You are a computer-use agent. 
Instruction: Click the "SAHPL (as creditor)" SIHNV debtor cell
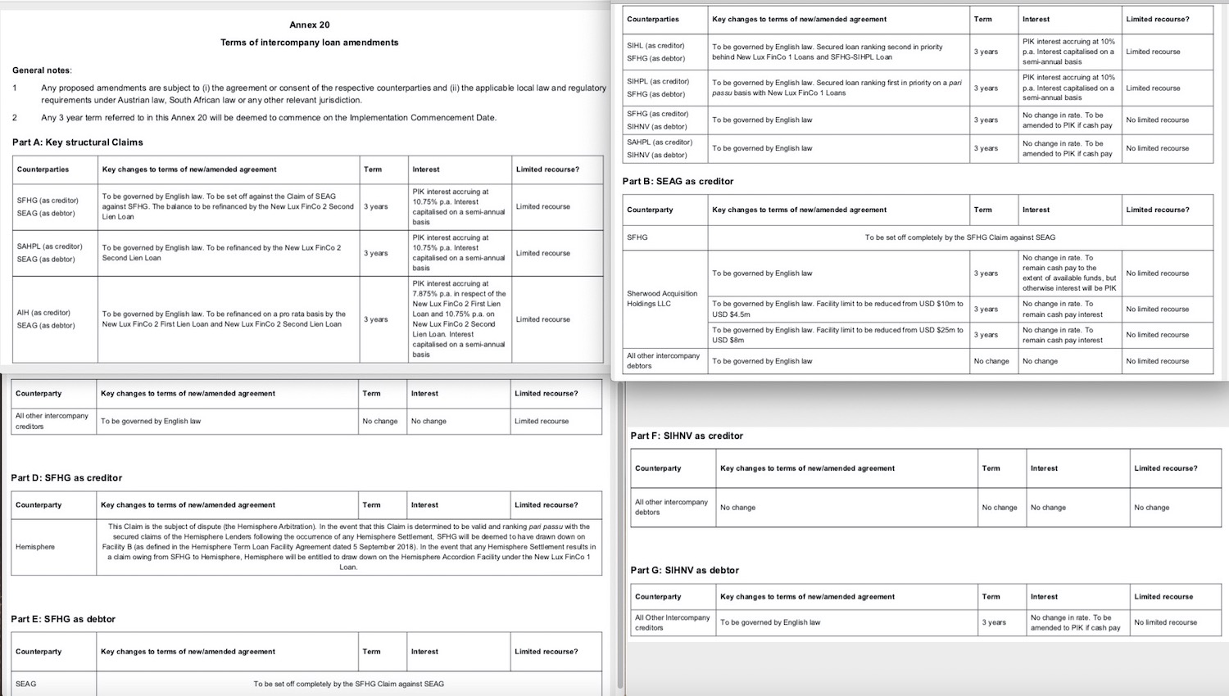pos(666,148)
